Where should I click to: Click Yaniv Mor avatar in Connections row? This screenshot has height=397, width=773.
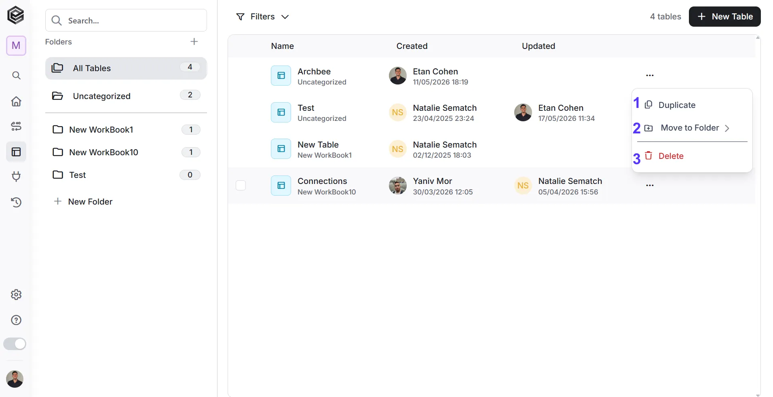397,186
